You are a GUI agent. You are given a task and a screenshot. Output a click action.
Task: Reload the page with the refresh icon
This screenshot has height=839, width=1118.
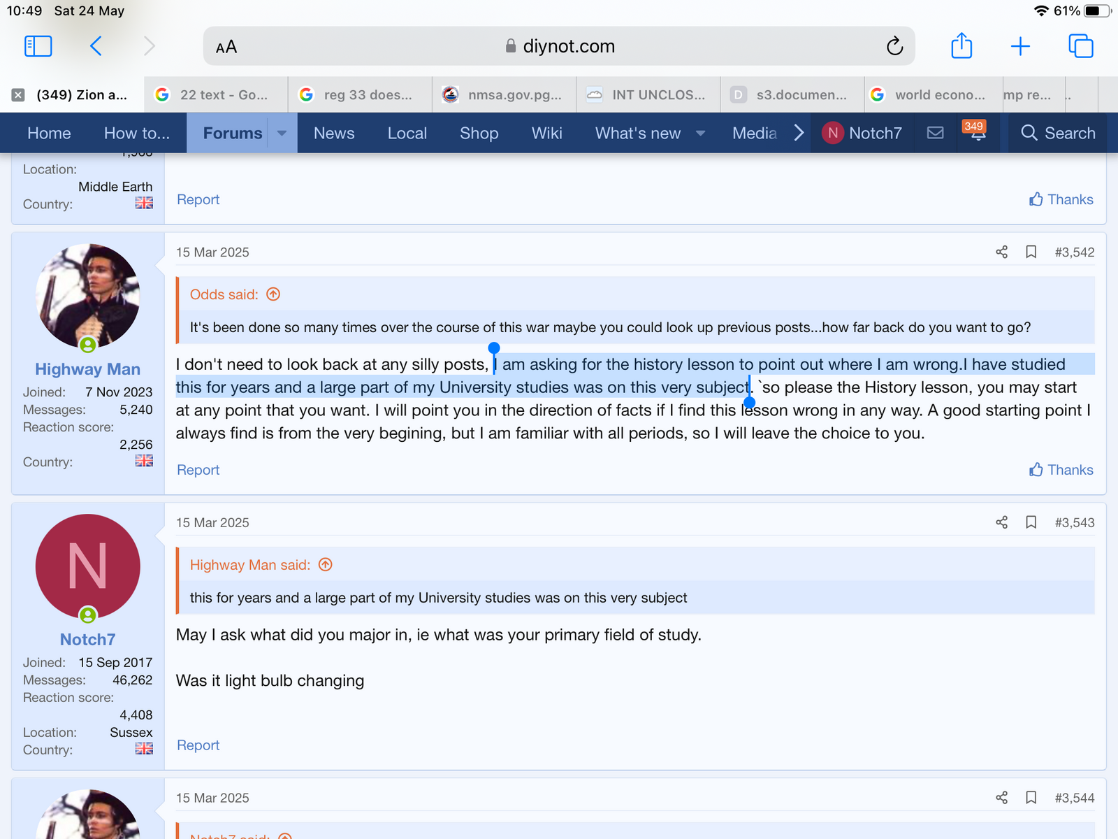(x=894, y=46)
